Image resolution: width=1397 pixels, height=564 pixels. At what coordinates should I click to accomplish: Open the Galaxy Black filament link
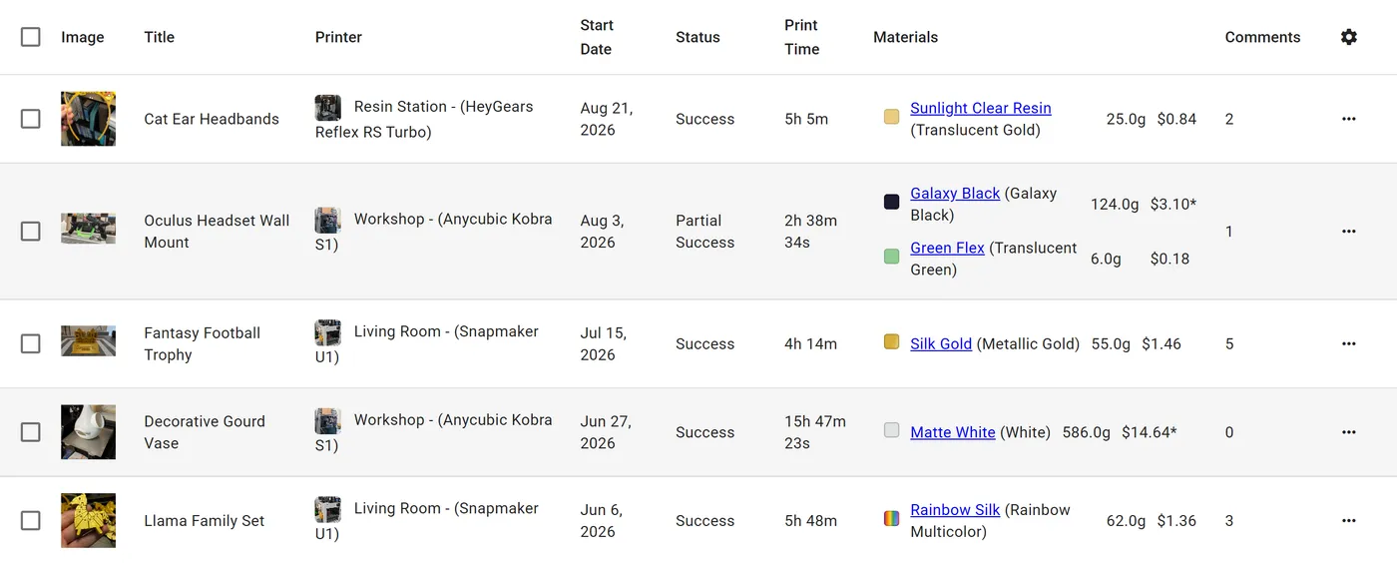(x=955, y=194)
